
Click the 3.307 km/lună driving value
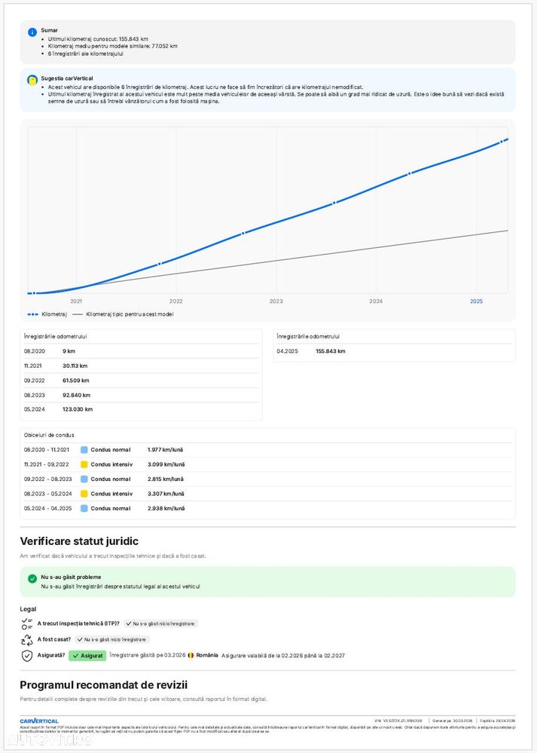166,494
